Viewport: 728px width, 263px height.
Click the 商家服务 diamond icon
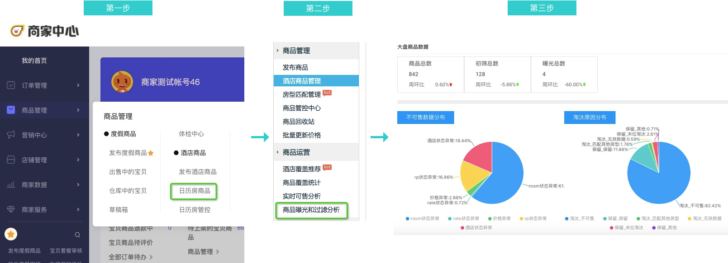[x=11, y=209]
